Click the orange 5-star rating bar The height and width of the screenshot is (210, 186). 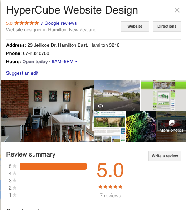pyautogui.click(x=53, y=166)
